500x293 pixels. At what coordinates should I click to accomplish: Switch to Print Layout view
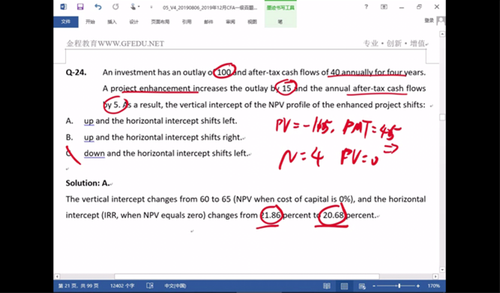[x=344, y=286]
